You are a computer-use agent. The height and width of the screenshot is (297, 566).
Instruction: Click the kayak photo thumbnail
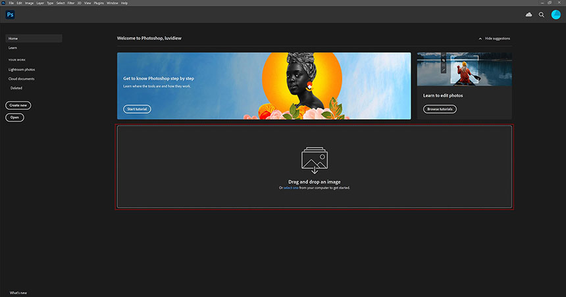click(464, 69)
